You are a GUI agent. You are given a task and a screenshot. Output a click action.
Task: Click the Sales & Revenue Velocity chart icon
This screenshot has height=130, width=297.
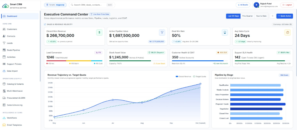tap(45, 24)
